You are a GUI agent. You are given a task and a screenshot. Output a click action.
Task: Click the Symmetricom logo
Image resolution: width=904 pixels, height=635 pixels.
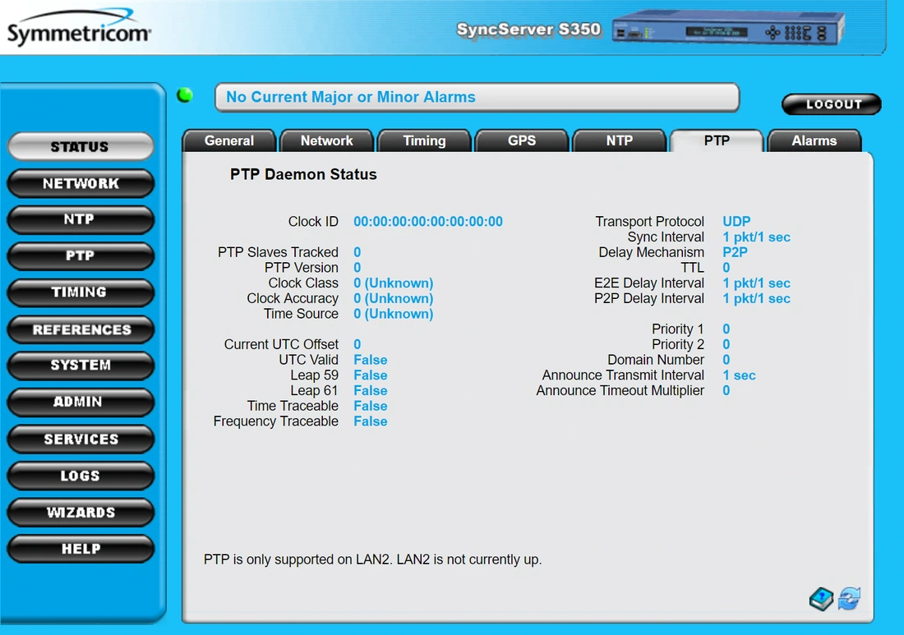(79, 31)
